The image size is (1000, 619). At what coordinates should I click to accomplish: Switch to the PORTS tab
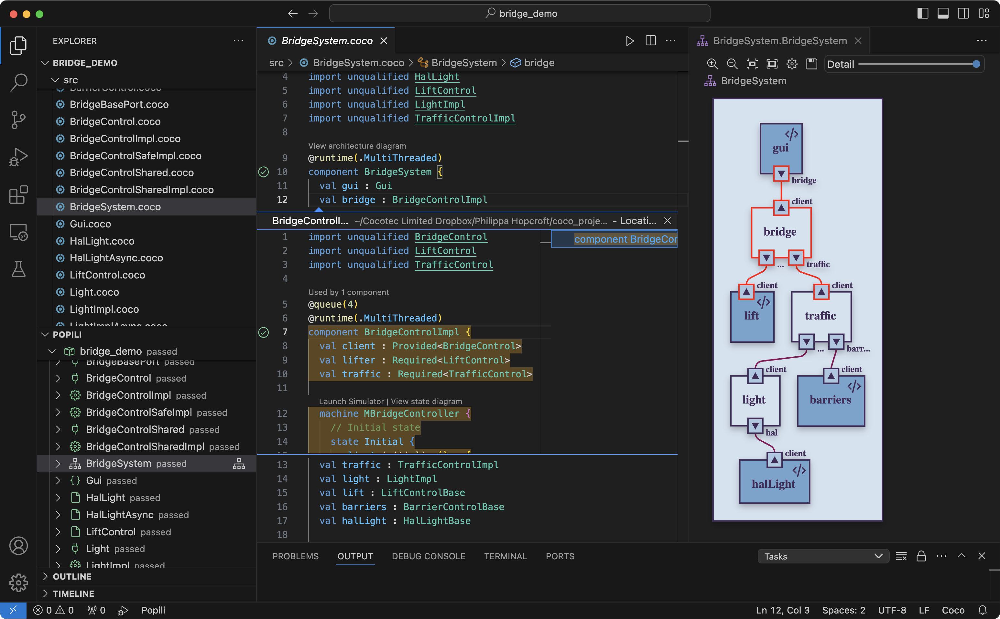(560, 556)
